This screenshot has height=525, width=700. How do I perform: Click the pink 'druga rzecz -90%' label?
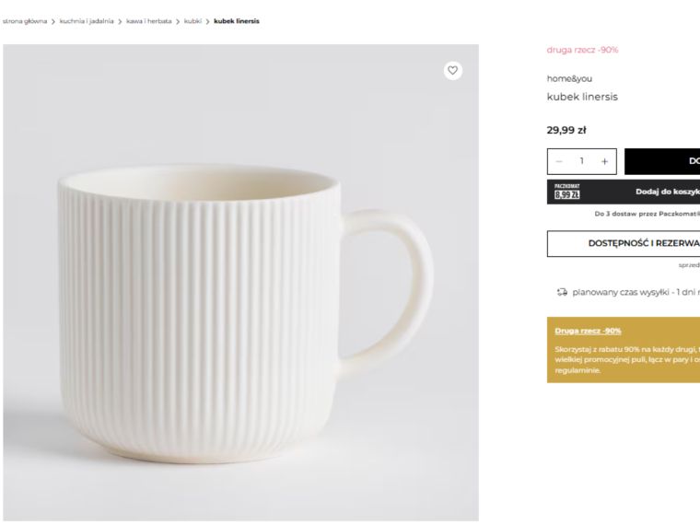(x=582, y=50)
